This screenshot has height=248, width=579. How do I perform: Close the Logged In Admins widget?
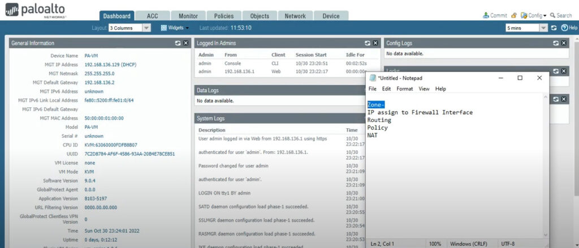(x=375, y=43)
